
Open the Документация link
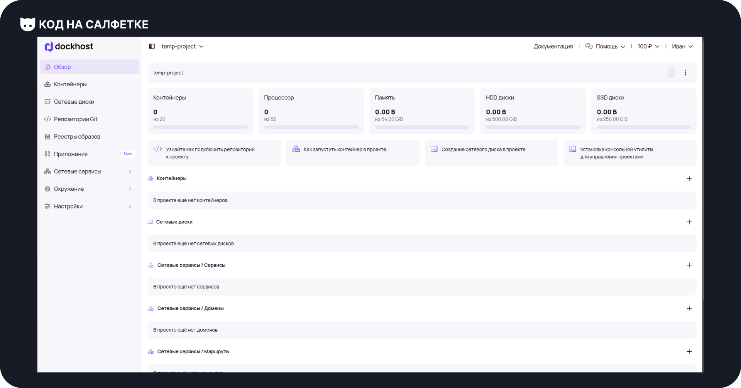553,46
